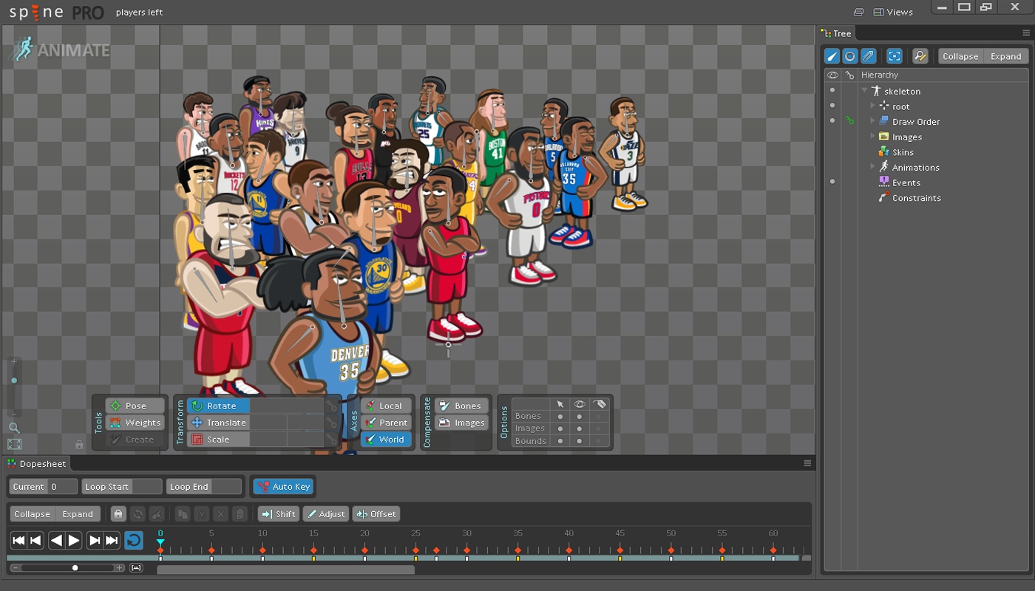Click Expand button in Dopesheet
The width and height of the screenshot is (1035, 591).
pyautogui.click(x=78, y=513)
